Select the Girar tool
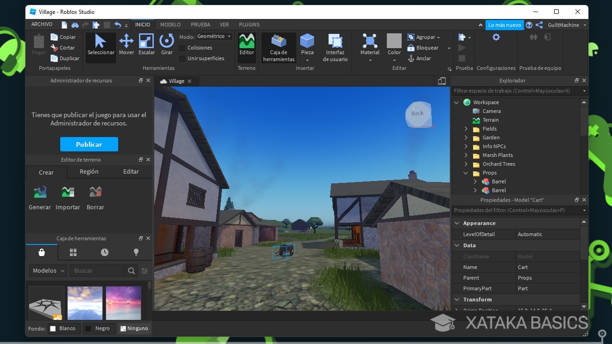Image resolution: width=612 pixels, height=344 pixels. pyautogui.click(x=166, y=46)
